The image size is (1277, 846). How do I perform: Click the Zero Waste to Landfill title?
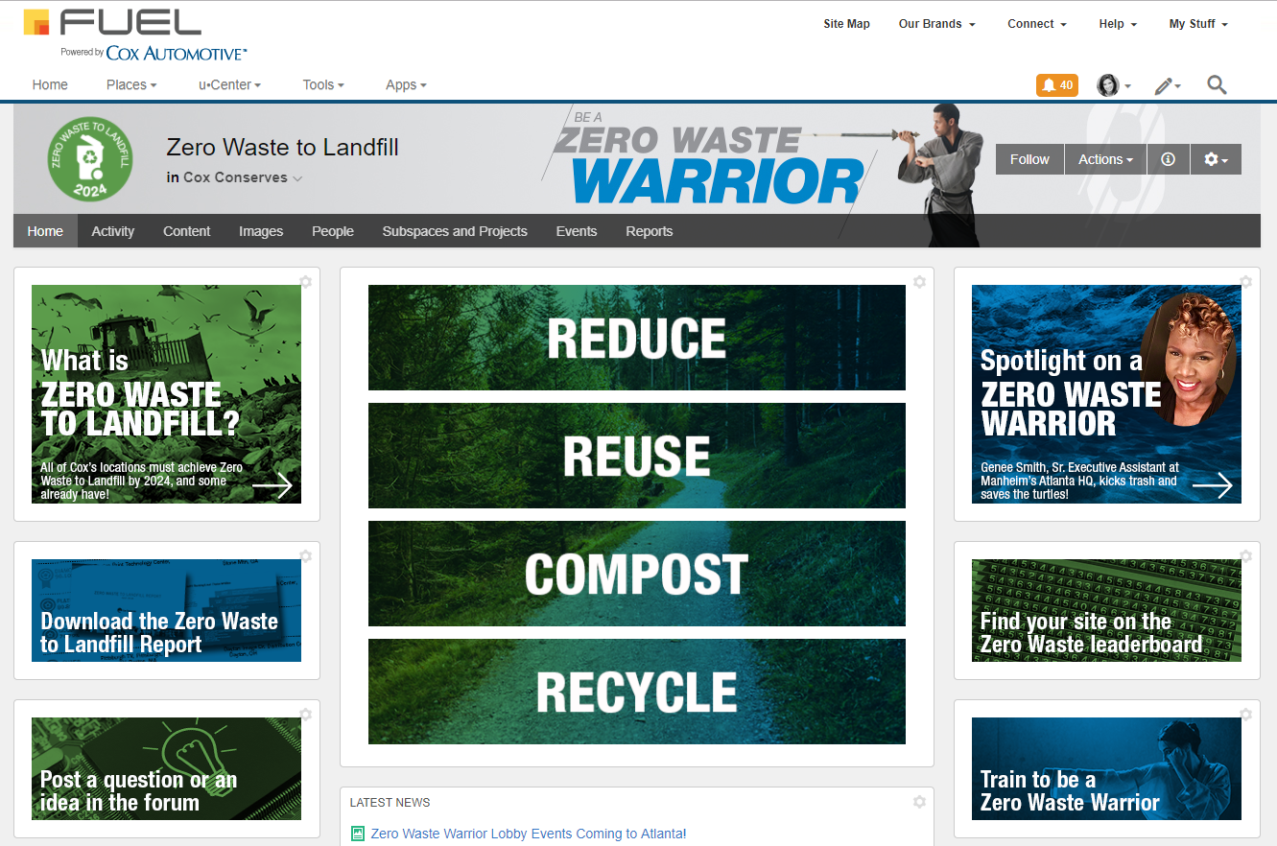pos(283,147)
